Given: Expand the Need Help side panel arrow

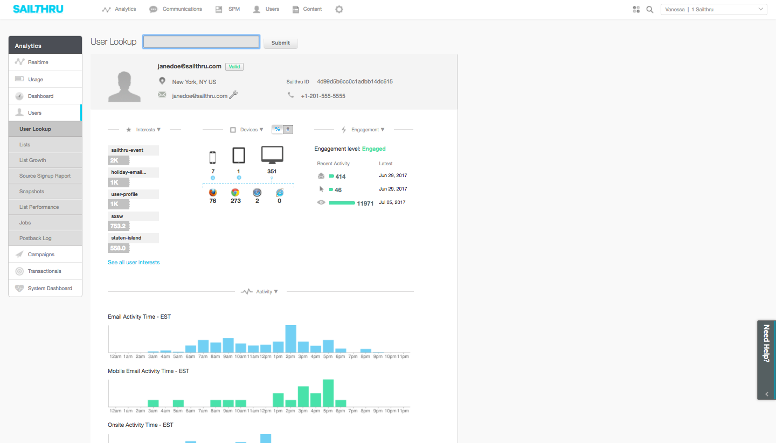Looking at the screenshot, I should [767, 394].
